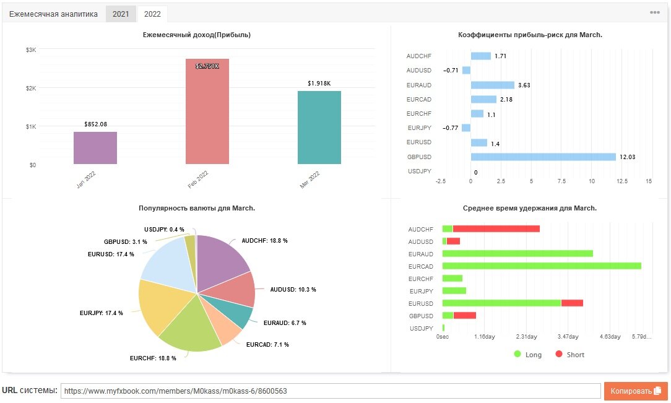671x403 pixels.
Task: Click the 'GBPUSD: 3.1 %' pie label
Action: [126, 242]
